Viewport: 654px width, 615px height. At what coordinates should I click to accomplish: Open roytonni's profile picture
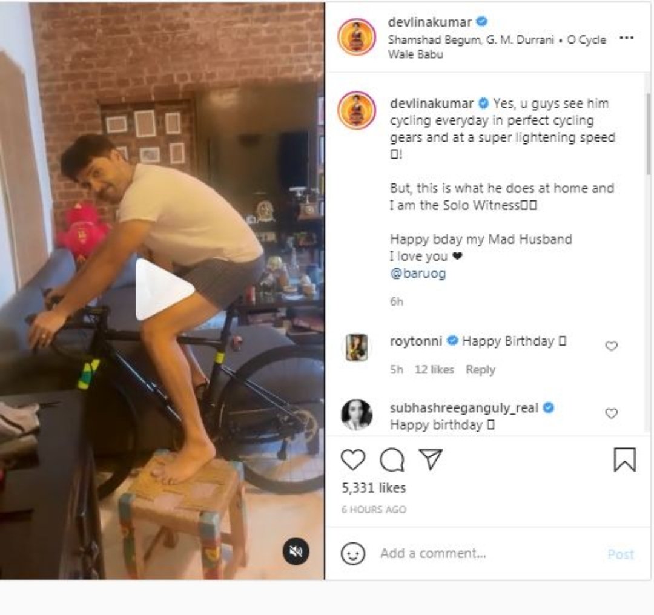pos(357,347)
